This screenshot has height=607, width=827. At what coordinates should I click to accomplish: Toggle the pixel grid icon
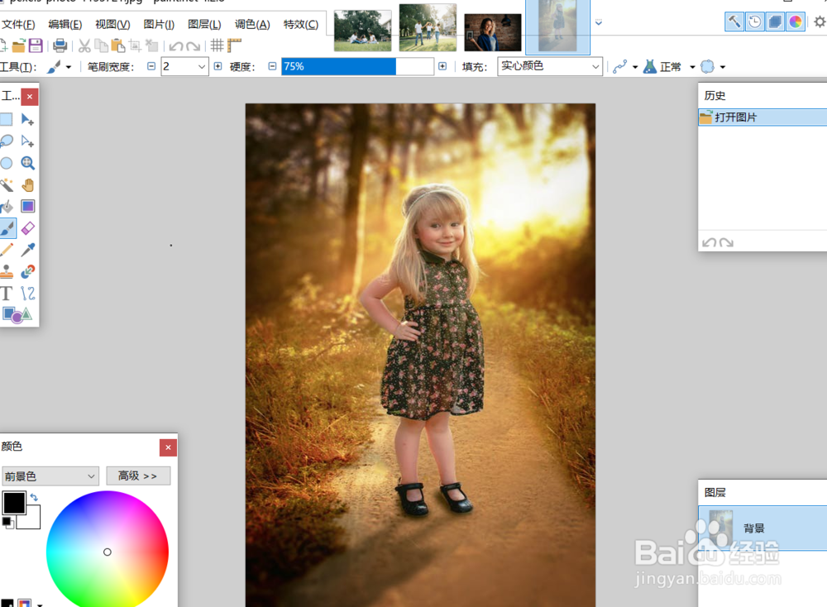[x=217, y=45]
